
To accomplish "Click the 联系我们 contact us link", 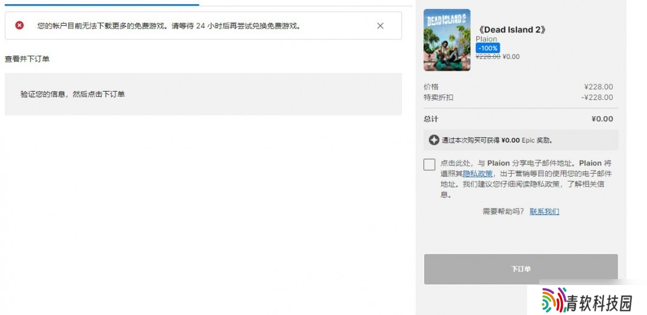I will pyautogui.click(x=544, y=211).
